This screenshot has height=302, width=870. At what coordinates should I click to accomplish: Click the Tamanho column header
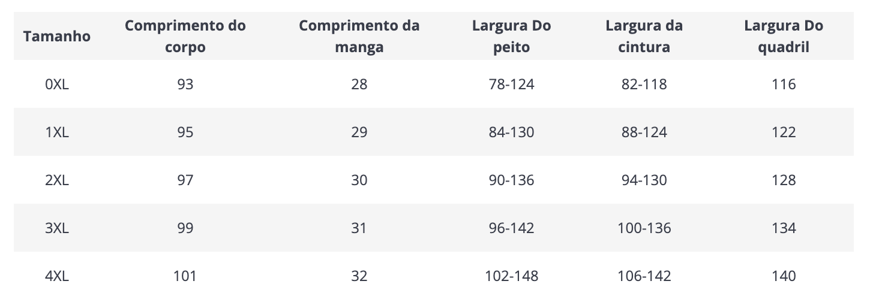tap(57, 37)
